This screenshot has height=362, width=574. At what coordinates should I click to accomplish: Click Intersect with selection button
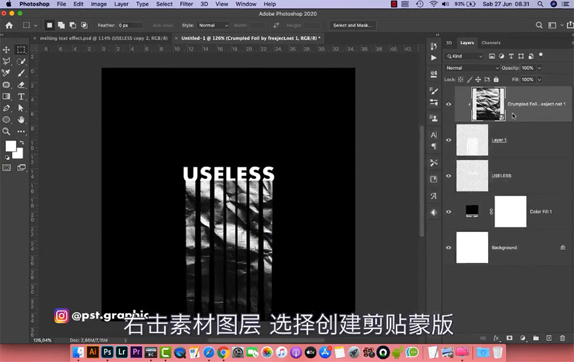[x=84, y=25]
